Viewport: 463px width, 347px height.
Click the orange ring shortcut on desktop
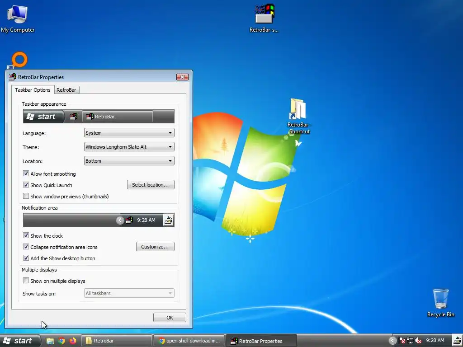18,60
